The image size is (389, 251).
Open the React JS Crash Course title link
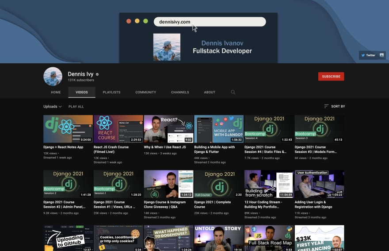111,149
